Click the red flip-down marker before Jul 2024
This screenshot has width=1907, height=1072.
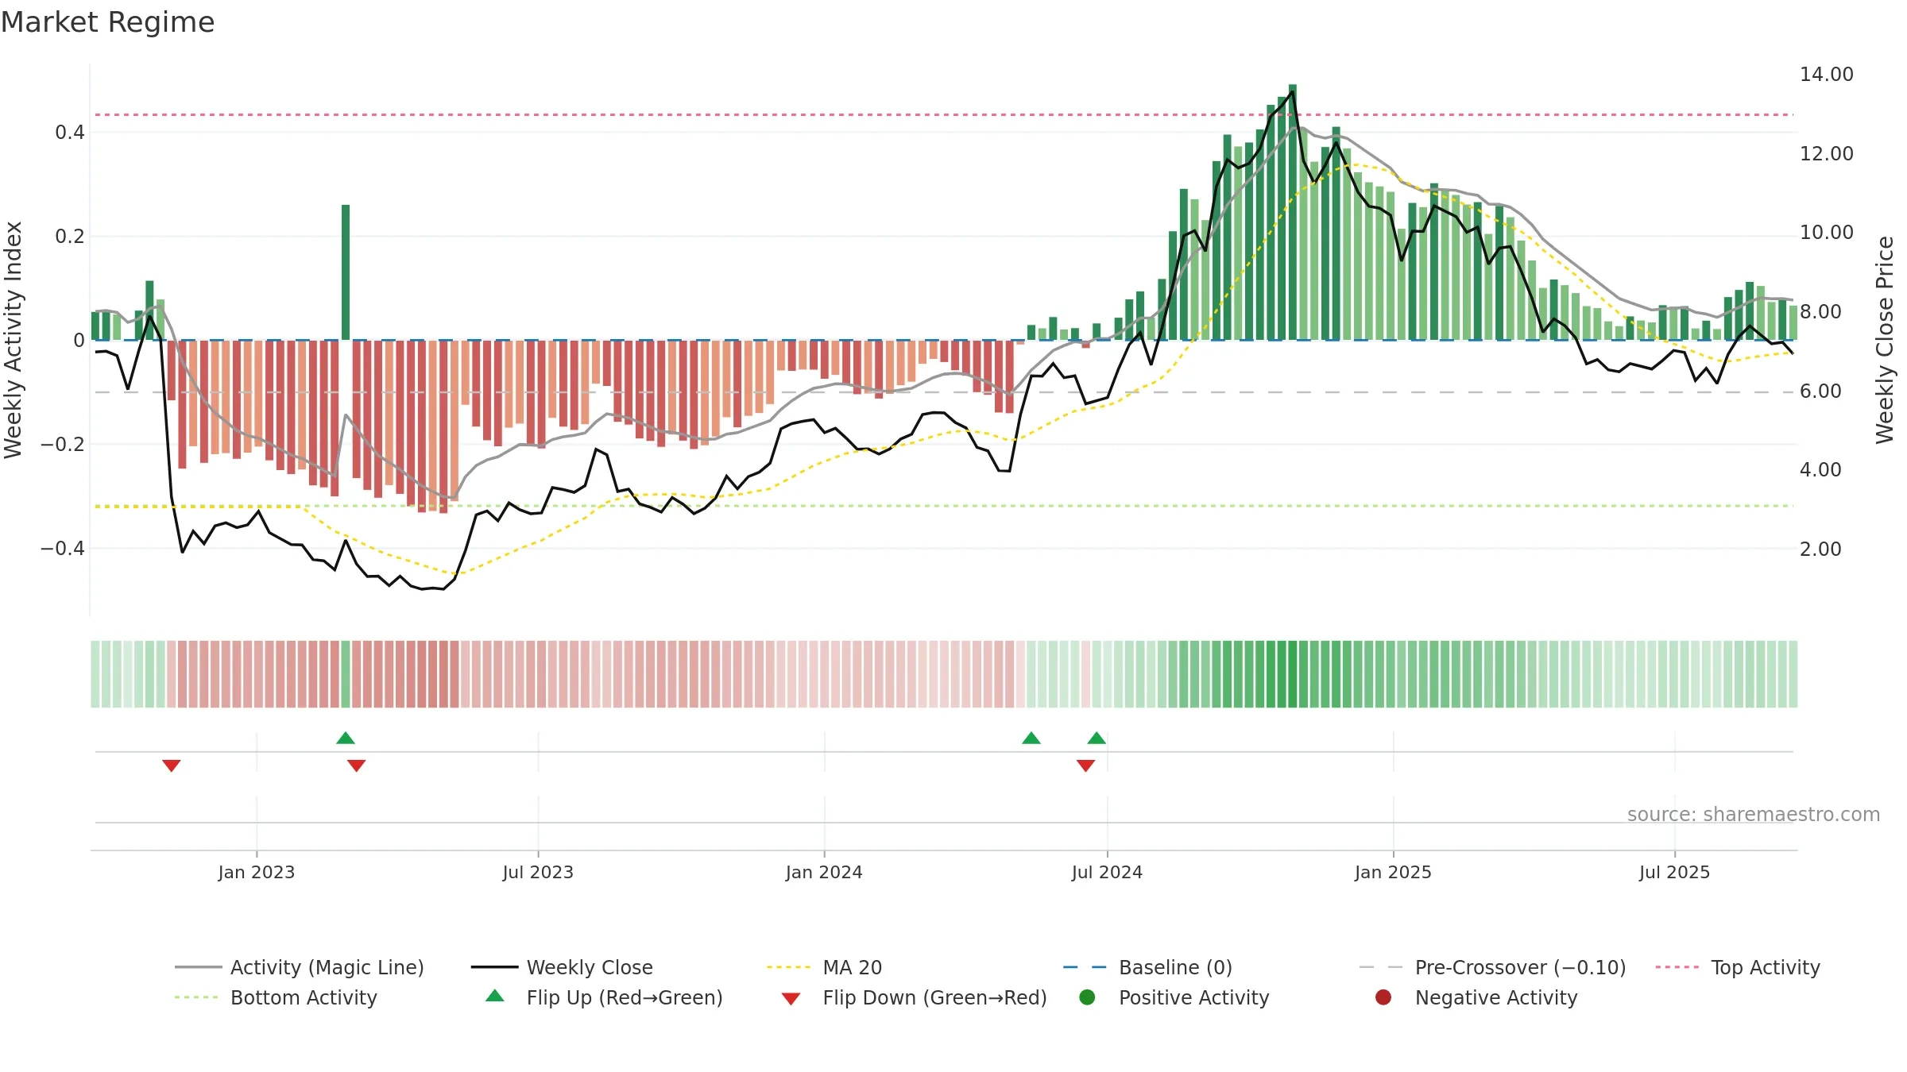tap(1086, 765)
